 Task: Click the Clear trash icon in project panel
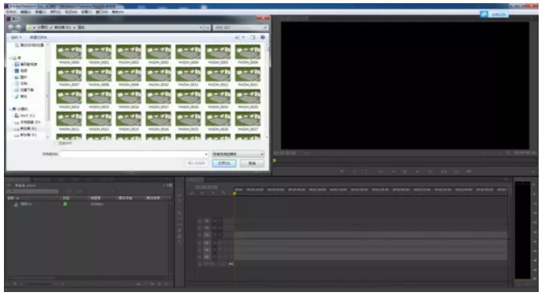166,284
